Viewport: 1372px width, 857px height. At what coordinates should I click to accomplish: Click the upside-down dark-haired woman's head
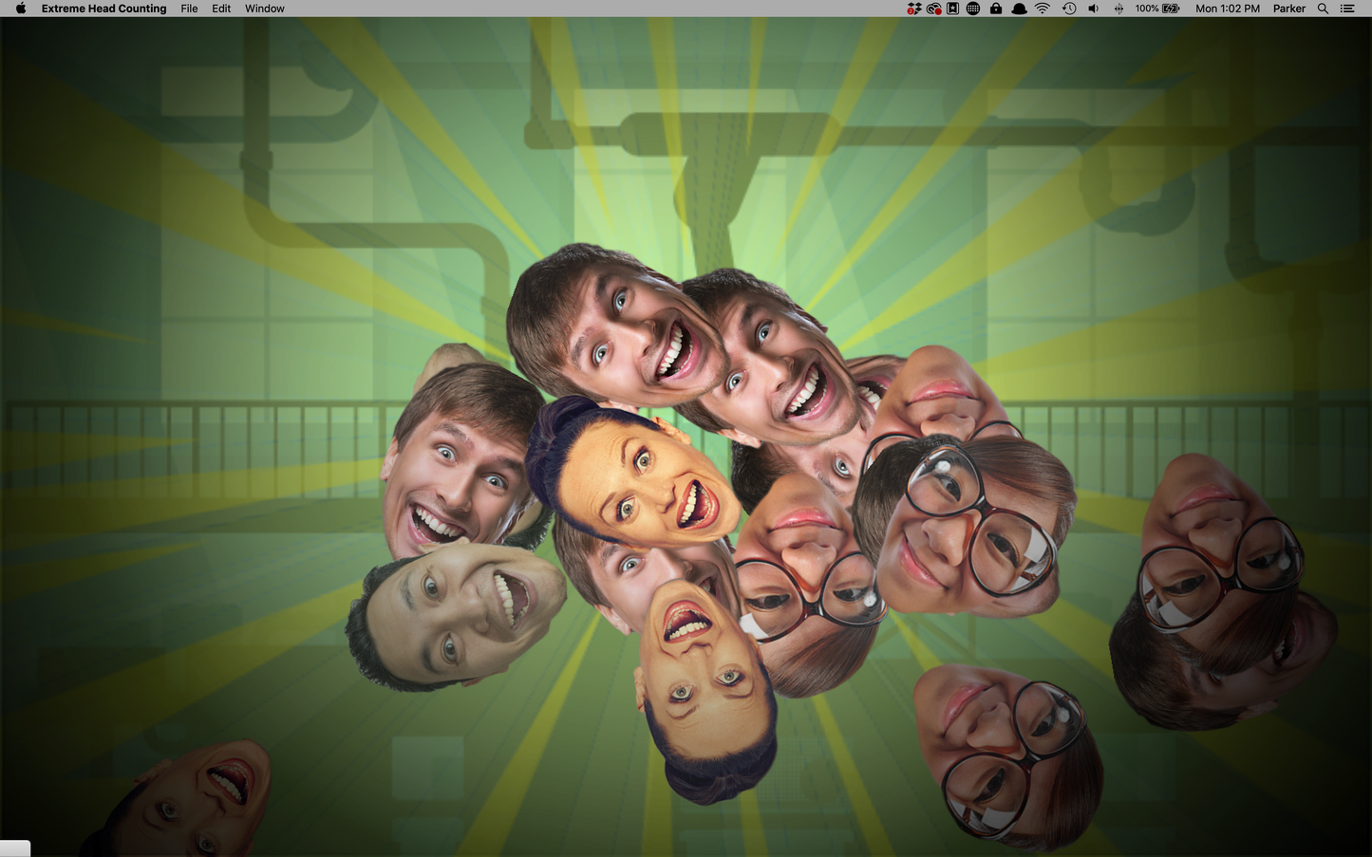[x=707, y=691]
